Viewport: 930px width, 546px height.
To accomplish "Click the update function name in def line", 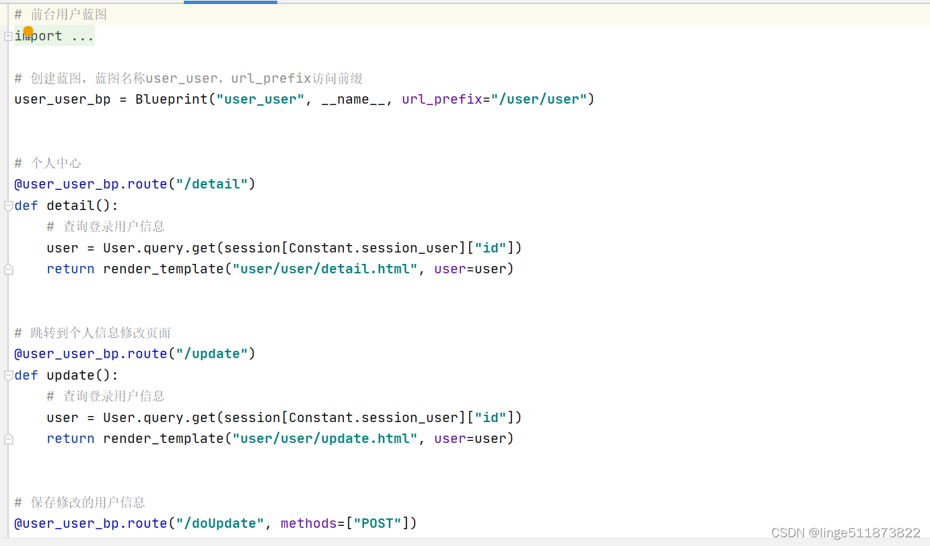I will click(71, 375).
